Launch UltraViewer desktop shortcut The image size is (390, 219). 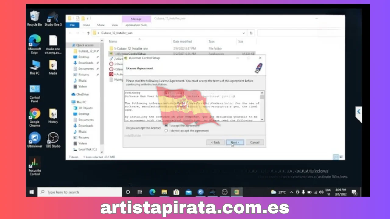pos(34,140)
